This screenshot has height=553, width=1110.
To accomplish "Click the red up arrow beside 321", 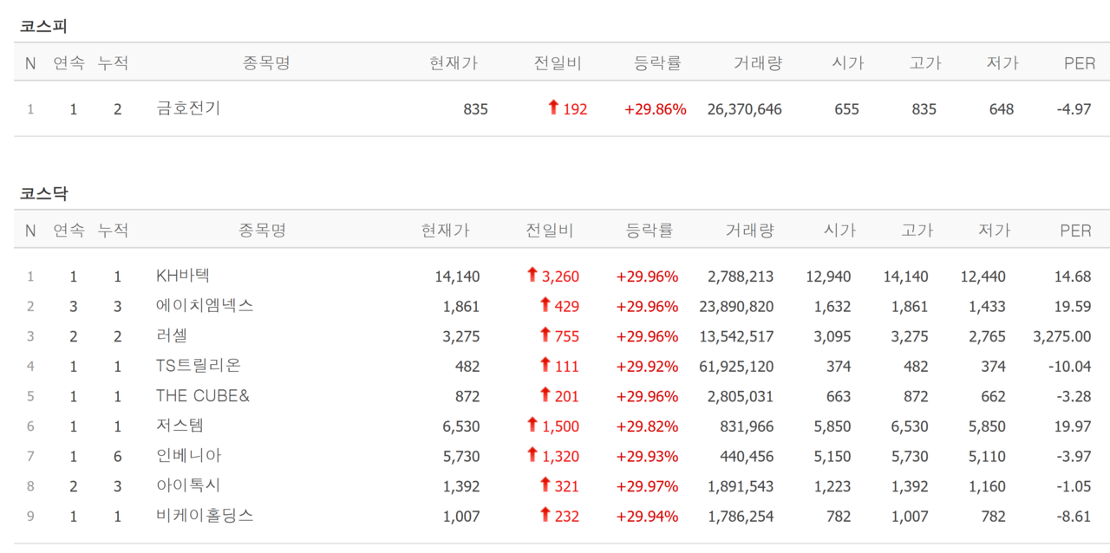I will pos(545,484).
